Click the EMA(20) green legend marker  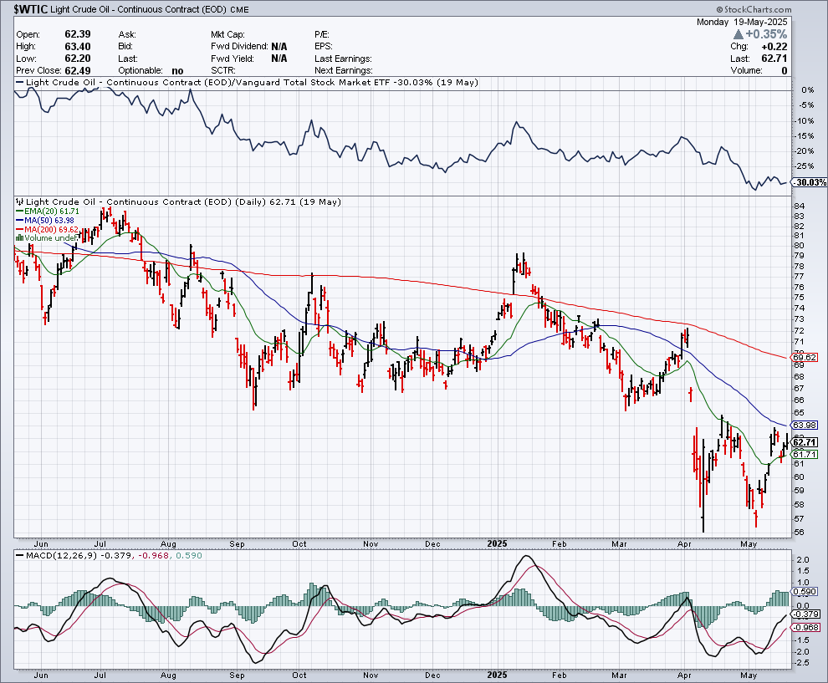(20, 212)
